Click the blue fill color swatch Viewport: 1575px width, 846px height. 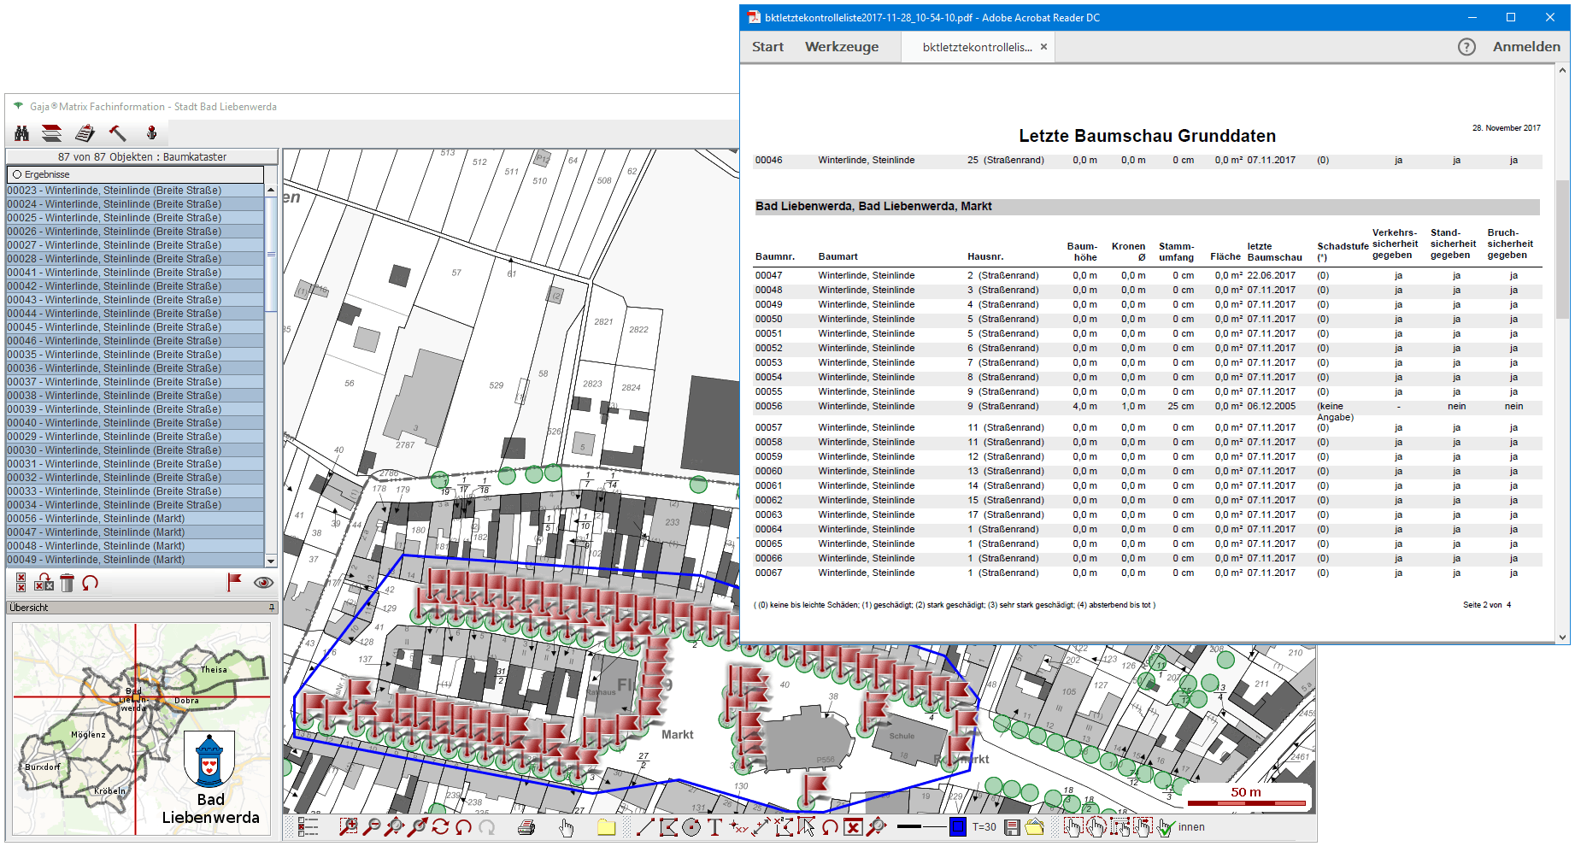[x=958, y=827]
